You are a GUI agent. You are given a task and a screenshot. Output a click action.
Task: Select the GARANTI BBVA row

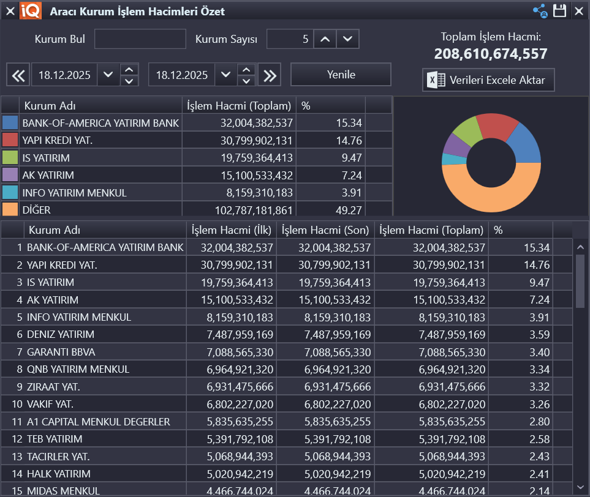61,352
